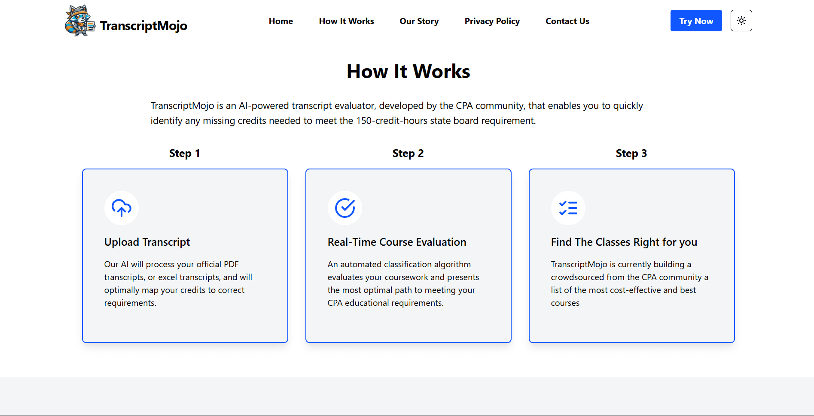The image size is (814, 416).
Task: Click the cloud upload icon in Step 1
Action: pyautogui.click(x=122, y=208)
